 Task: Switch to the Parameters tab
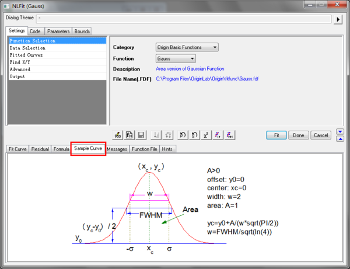coord(58,32)
